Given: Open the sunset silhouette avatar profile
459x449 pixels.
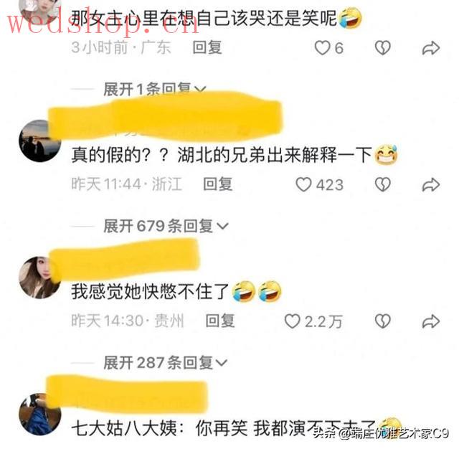Looking at the screenshot, I should [x=40, y=141].
